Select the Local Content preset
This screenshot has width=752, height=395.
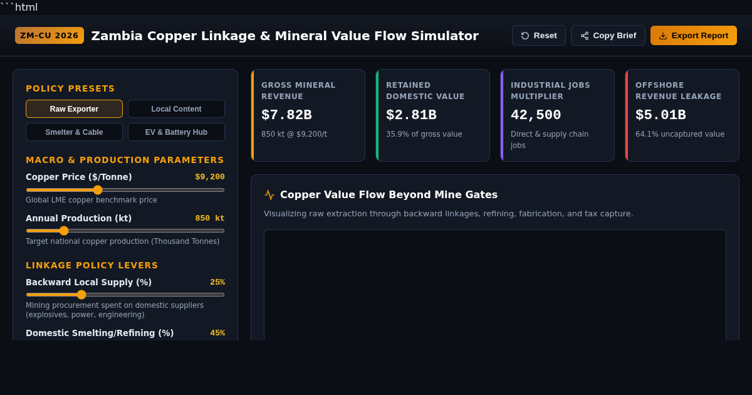176,108
